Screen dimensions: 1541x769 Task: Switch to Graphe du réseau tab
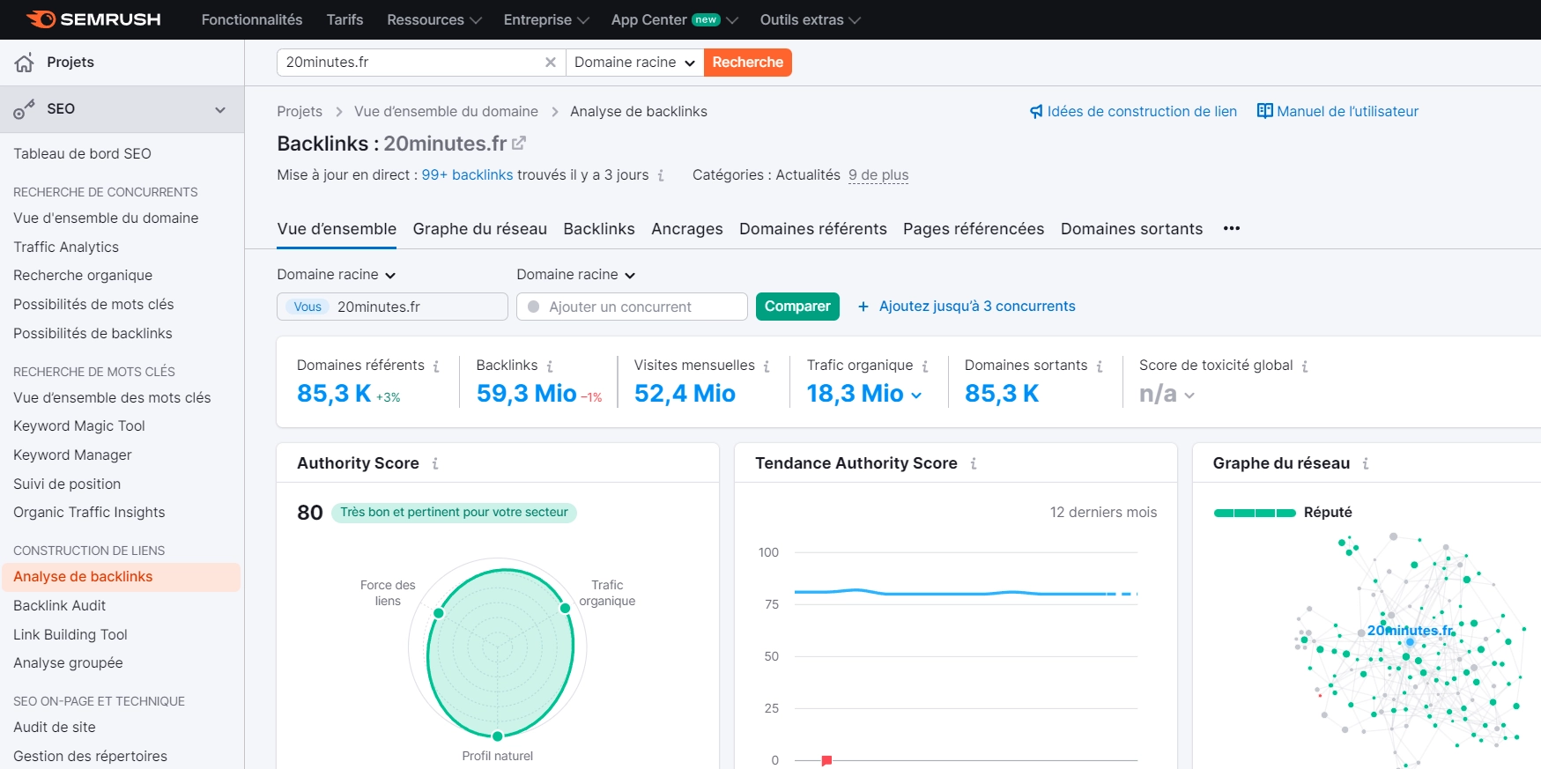(480, 229)
